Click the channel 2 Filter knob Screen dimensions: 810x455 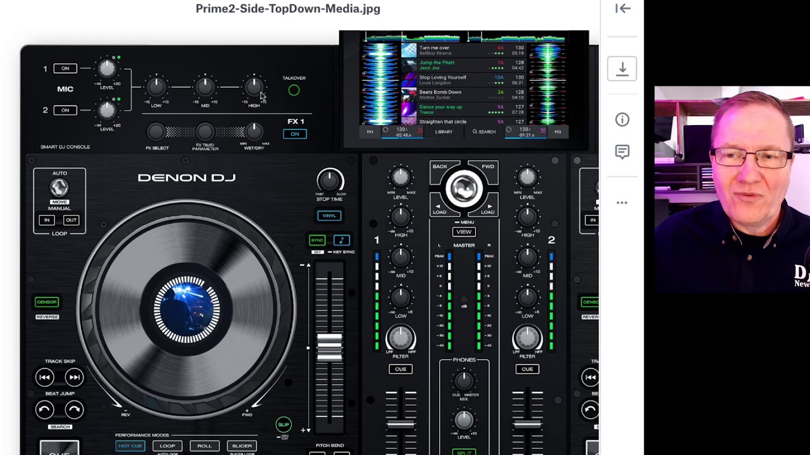pyautogui.click(x=527, y=339)
